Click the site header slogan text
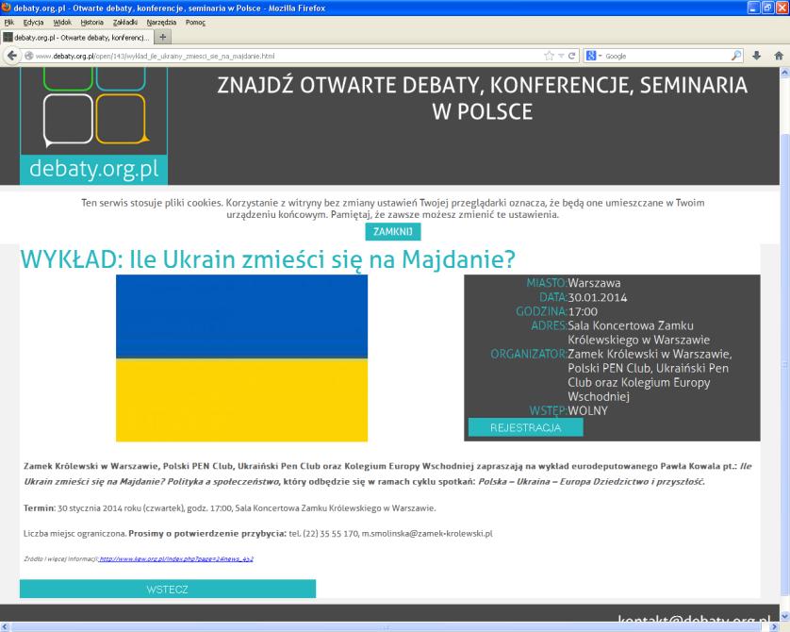 482,98
